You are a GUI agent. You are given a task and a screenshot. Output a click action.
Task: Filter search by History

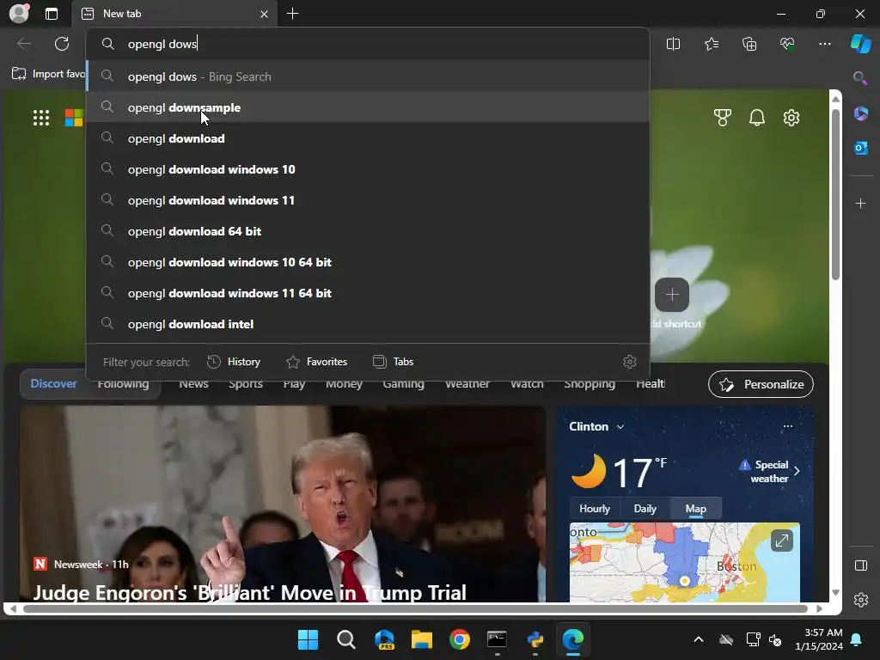(234, 362)
